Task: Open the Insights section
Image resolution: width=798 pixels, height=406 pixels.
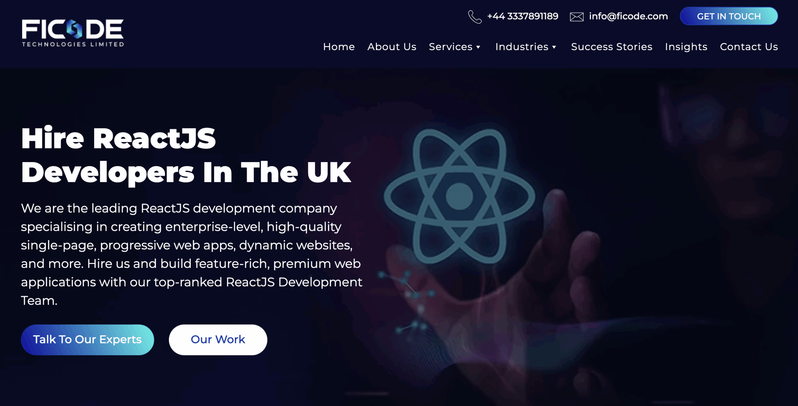Action: pyautogui.click(x=686, y=47)
